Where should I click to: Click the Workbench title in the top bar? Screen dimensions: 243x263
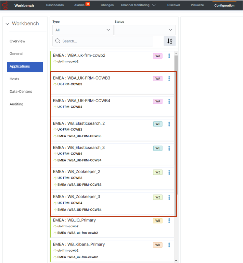click(x=24, y=5)
